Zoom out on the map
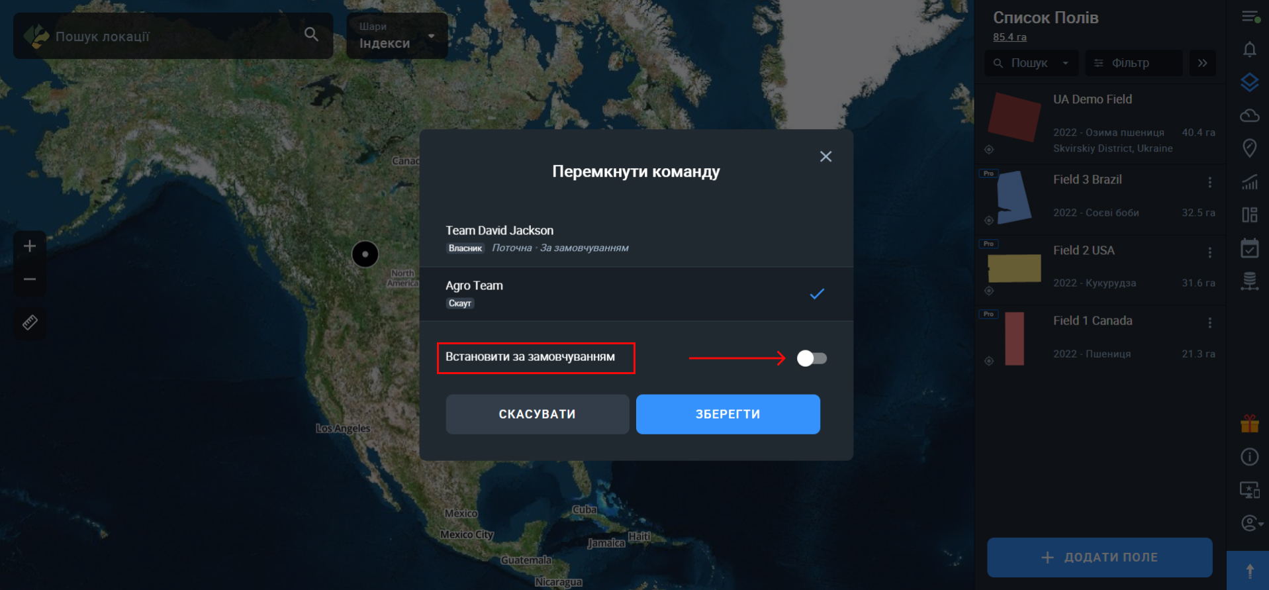Viewport: 1269px width, 590px height. click(30, 279)
